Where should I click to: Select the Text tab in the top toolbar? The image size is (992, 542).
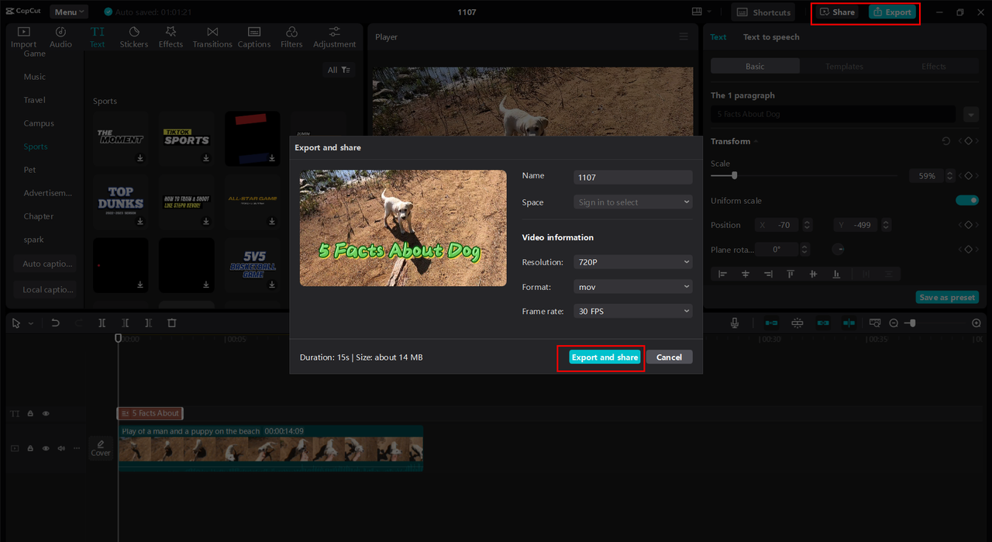(97, 37)
